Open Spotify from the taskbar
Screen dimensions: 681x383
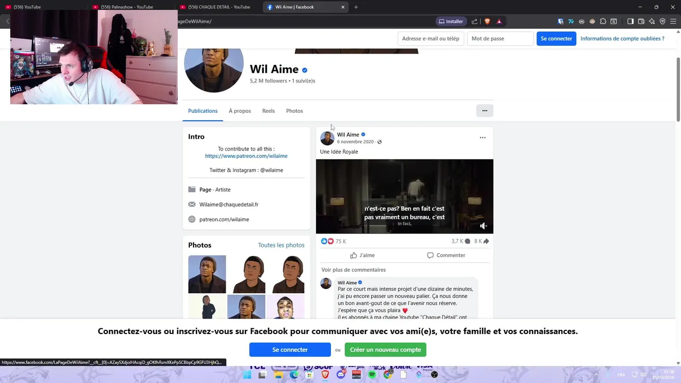pos(372,375)
